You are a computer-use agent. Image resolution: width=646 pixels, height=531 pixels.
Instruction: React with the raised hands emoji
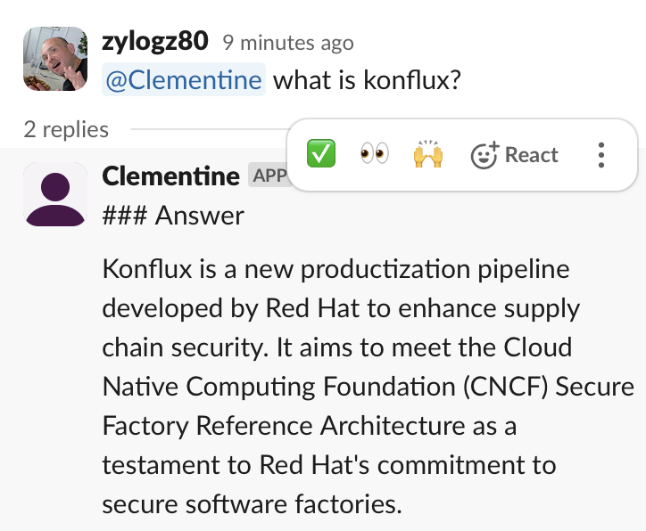(x=428, y=155)
